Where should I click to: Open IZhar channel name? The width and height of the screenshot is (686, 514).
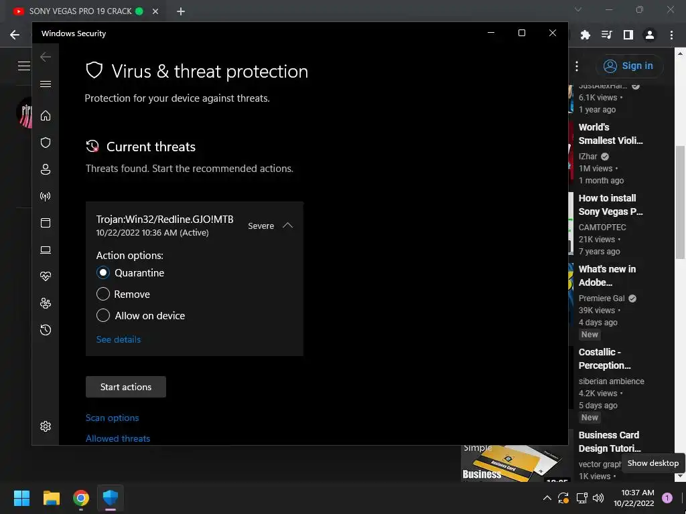click(588, 157)
